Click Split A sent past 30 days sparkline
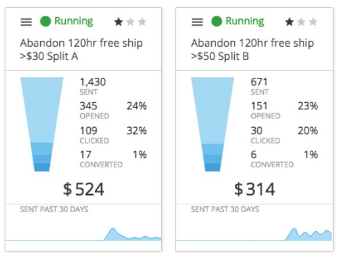Screen dimensions: 341x253 [x=83, y=234]
